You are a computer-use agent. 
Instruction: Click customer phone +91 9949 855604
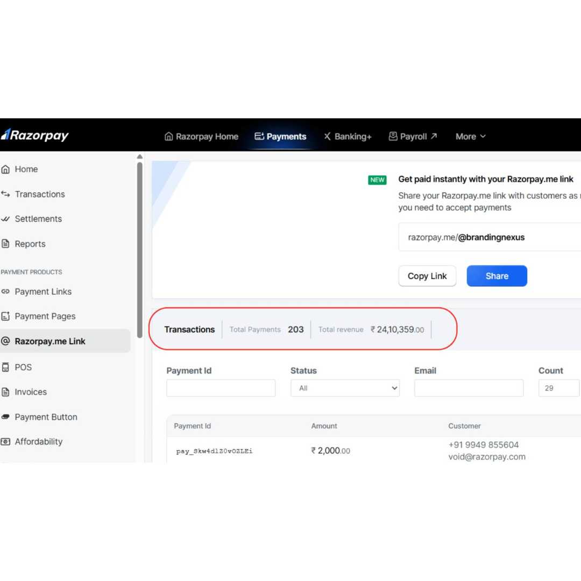(484, 445)
